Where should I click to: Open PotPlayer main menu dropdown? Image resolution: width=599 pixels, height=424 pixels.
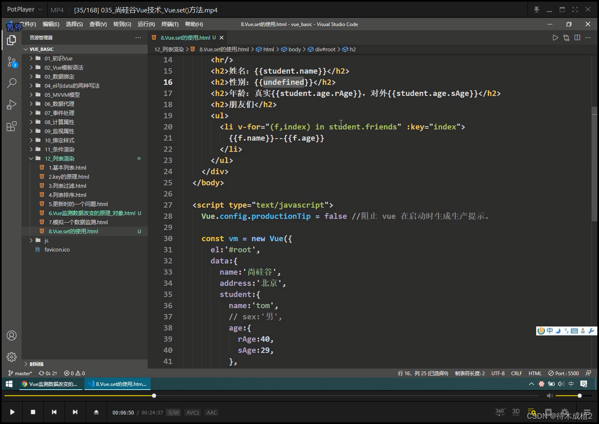(24, 10)
